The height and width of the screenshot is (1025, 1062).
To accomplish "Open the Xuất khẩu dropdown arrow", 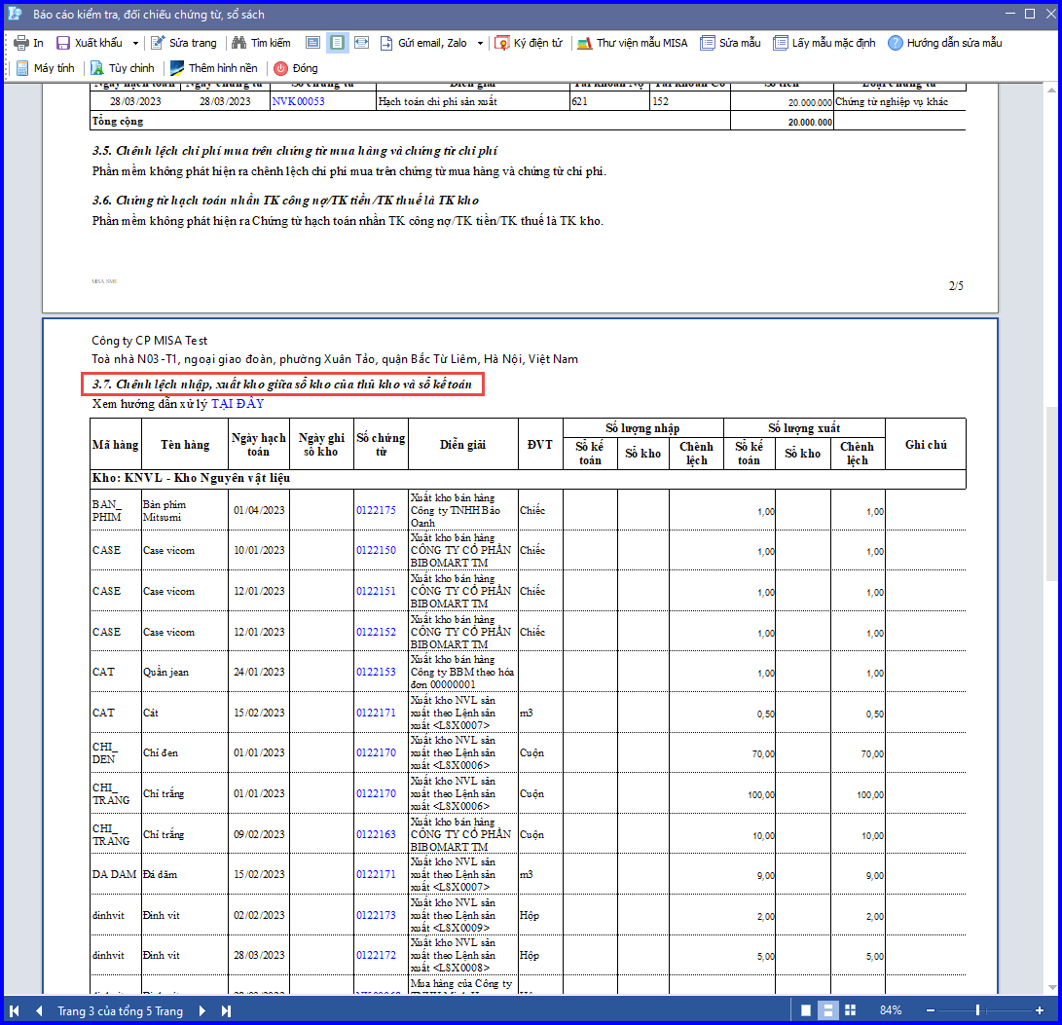I will click(x=135, y=43).
